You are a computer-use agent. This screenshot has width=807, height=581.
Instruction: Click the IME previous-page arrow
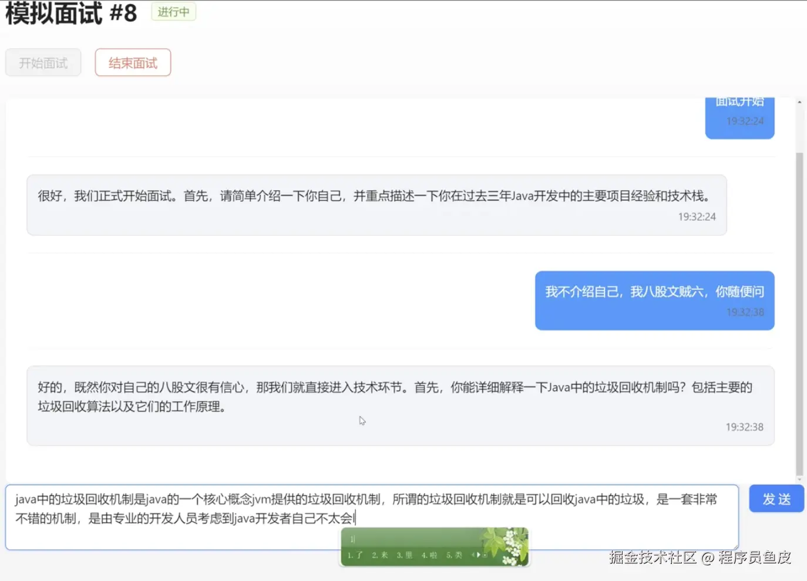[473, 555]
